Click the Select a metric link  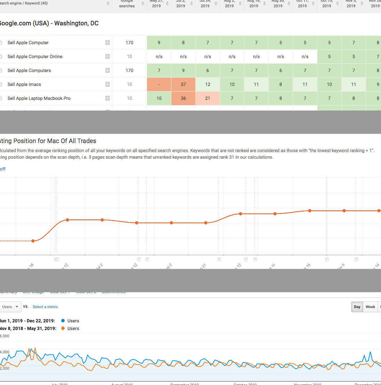[x=45, y=307]
